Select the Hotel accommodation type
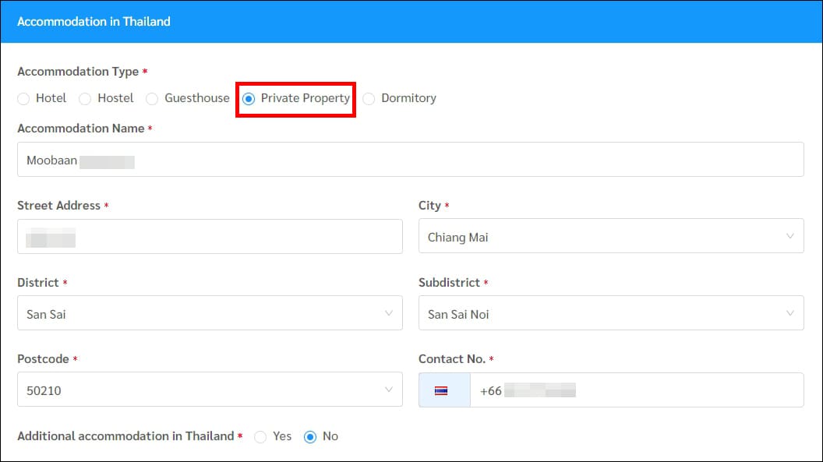The height and width of the screenshot is (462, 823). 23,99
